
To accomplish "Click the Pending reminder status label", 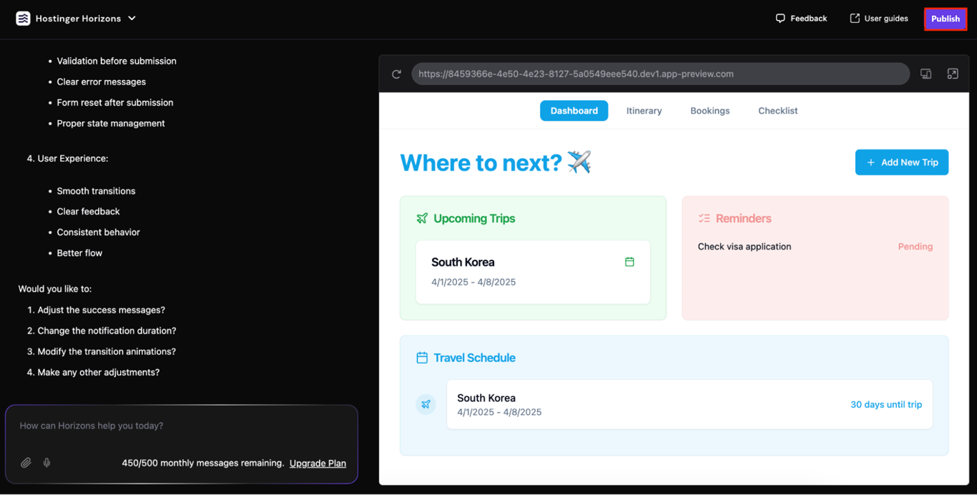I will 915,246.
